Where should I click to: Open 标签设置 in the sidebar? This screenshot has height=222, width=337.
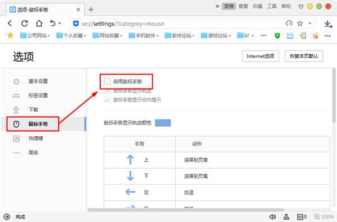(44, 95)
